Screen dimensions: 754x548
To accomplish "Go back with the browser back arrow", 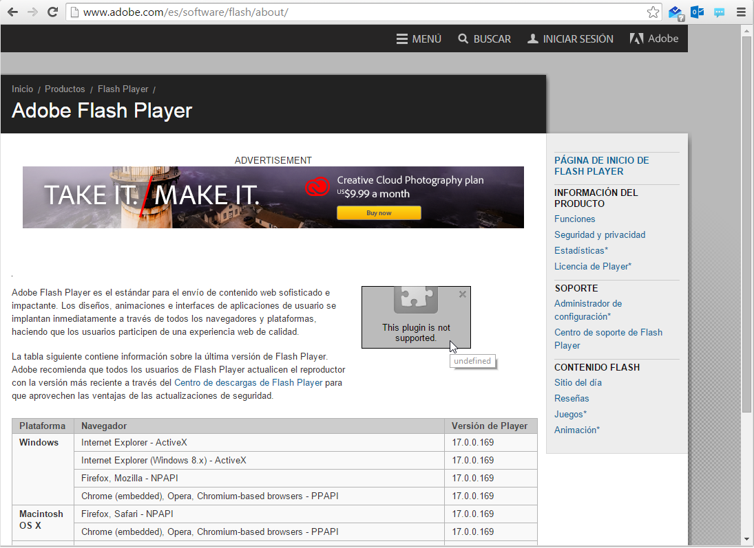I will tap(13, 12).
